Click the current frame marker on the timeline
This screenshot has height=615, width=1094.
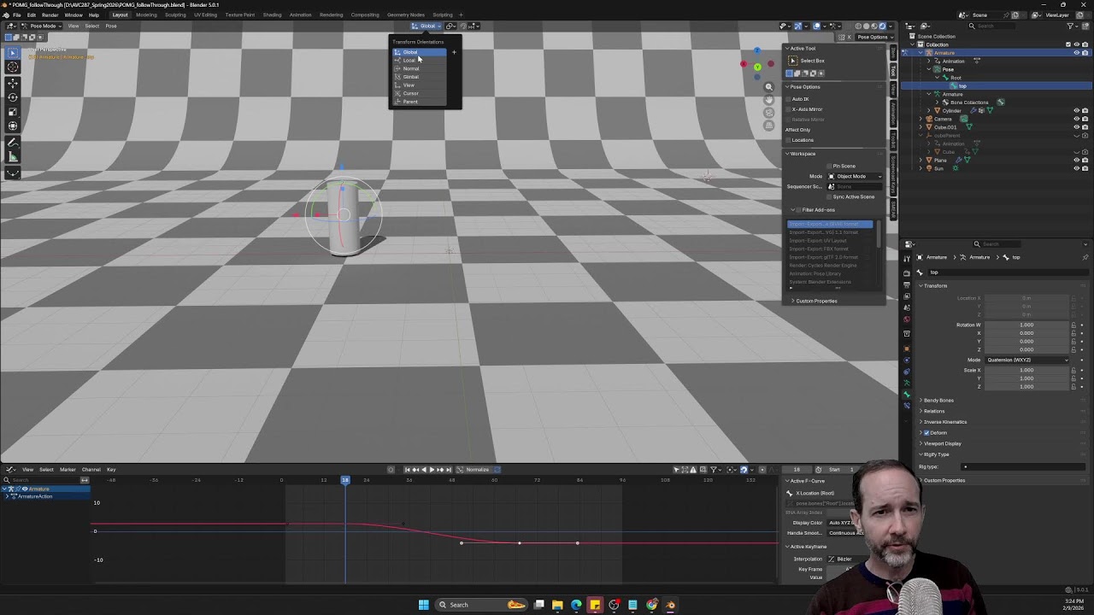pyautogui.click(x=345, y=480)
